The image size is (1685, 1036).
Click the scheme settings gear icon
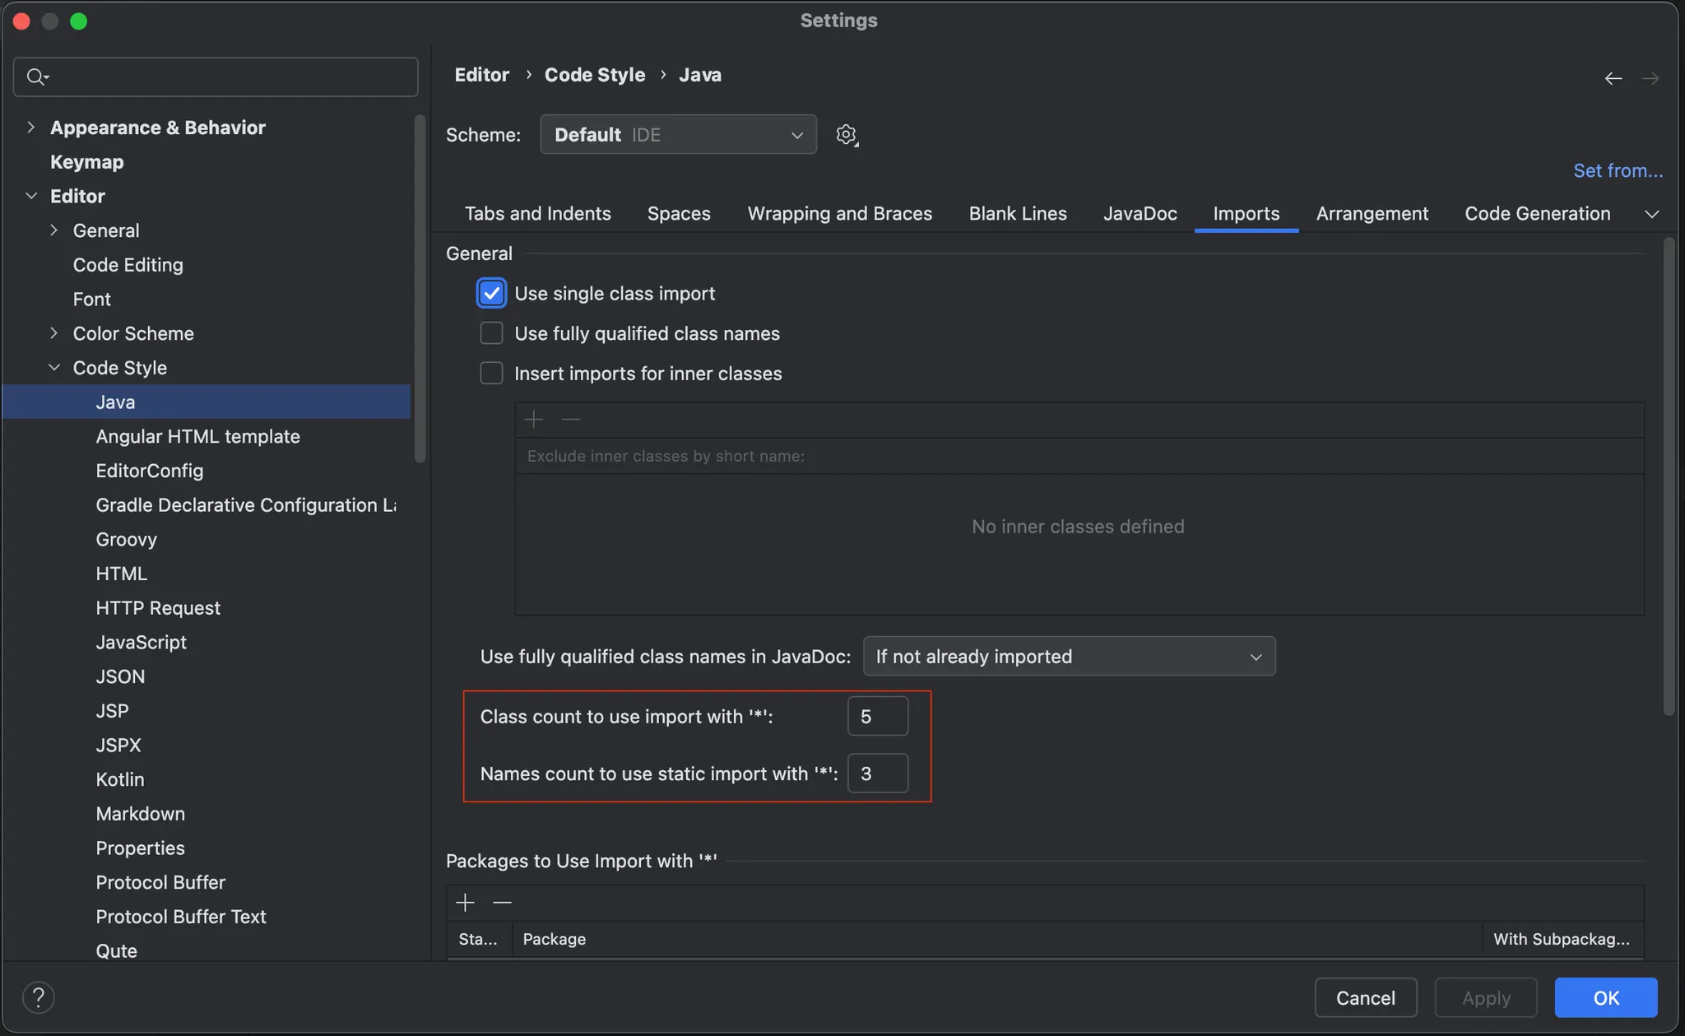pos(847,135)
